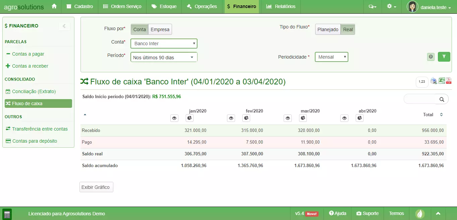The height and width of the screenshot is (220, 457).
Task: Export cash flow to PDF
Action: (449, 81)
